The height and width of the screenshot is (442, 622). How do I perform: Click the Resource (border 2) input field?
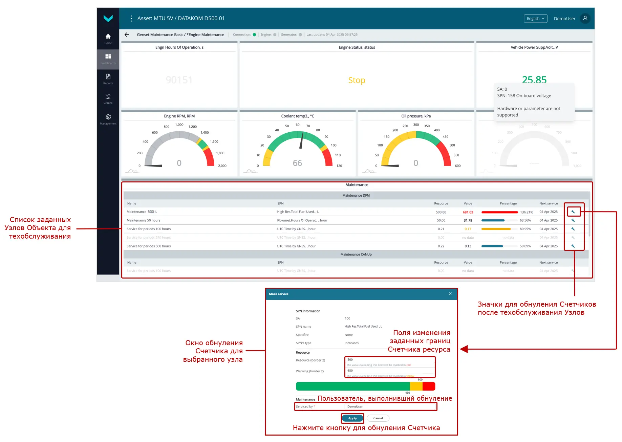[389, 360]
